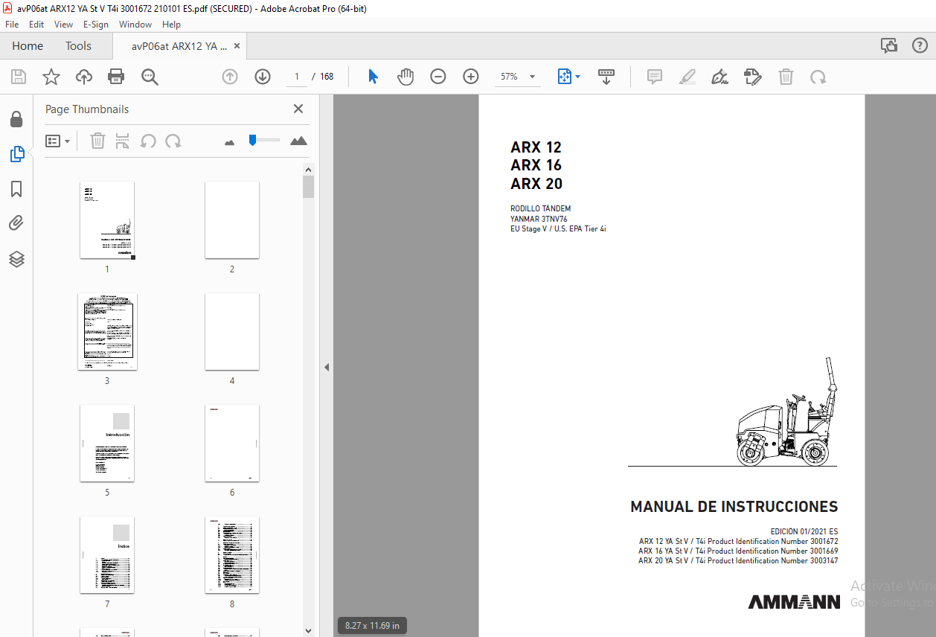Open the Layers sidebar panel
Image resolution: width=936 pixels, height=637 pixels.
[x=16, y=259]
